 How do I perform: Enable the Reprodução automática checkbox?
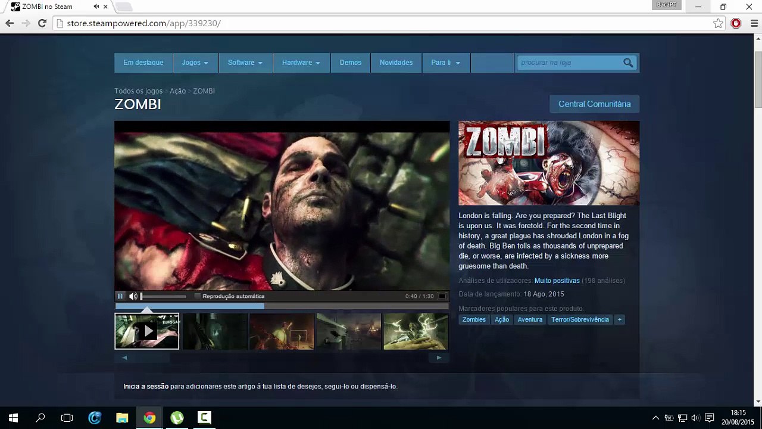[198, 296]
